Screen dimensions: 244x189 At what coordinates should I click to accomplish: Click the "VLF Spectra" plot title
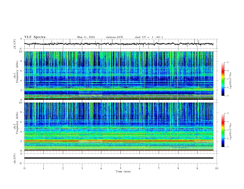click(x=35, y=37)
